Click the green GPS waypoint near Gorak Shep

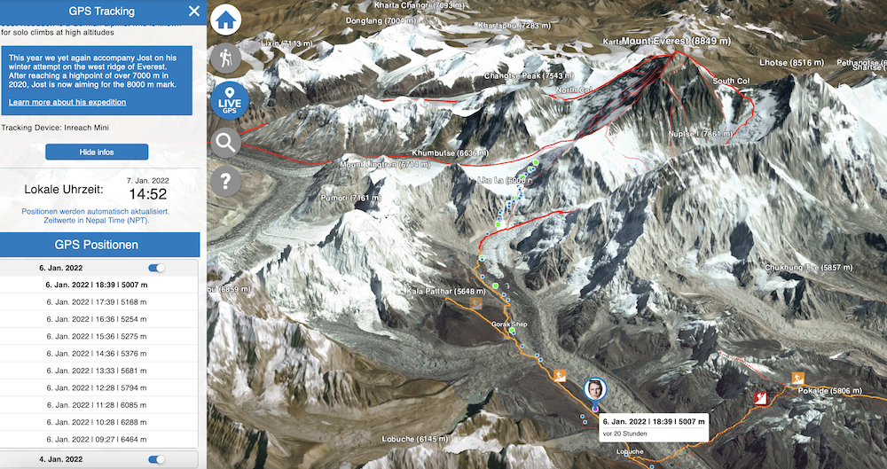tap(512, 331)
